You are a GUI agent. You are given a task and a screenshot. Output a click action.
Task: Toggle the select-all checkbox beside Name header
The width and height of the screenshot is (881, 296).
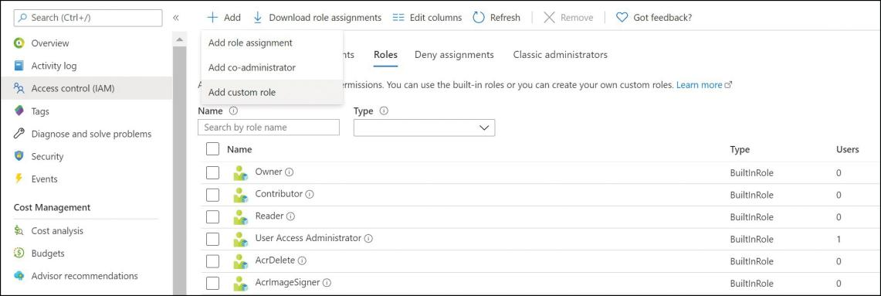[212, 149]
